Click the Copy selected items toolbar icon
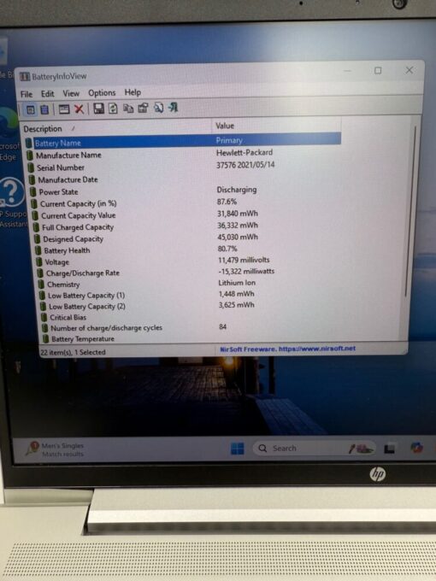This screenshot has height=581, width=436. tap(128, 109)
